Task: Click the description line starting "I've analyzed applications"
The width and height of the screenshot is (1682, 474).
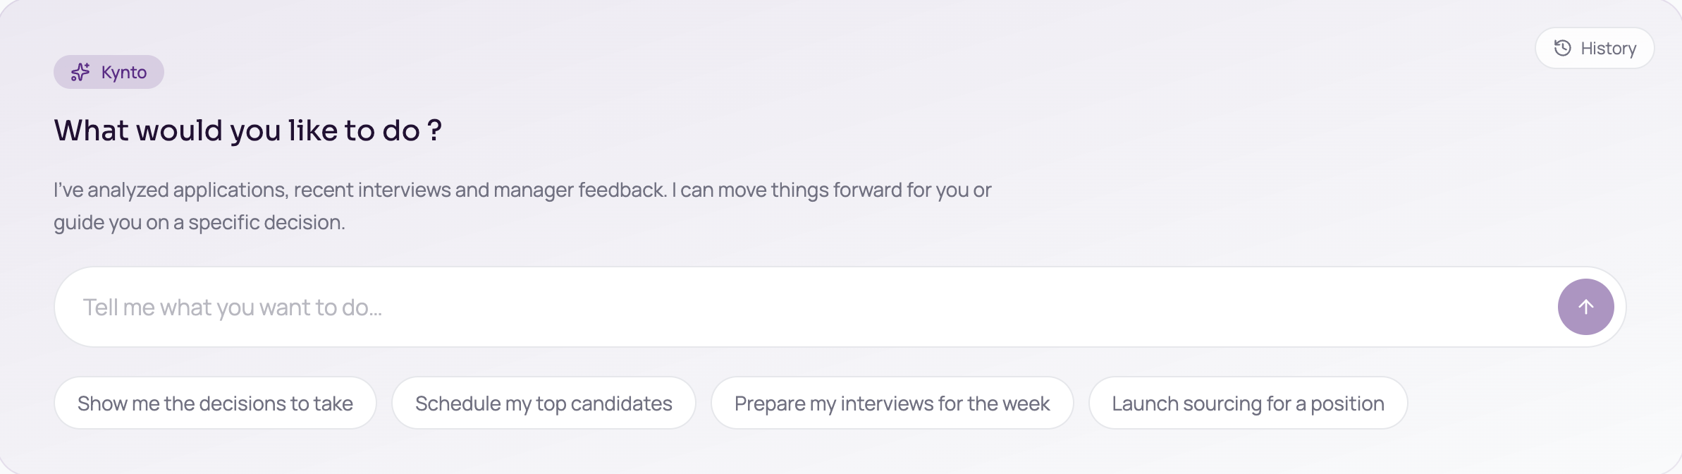Action: [x=522, y=190]
